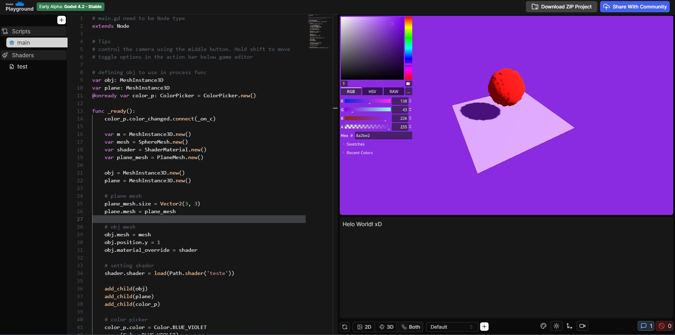Click the reload scene icon
The width and height of the screenshot is (675, 335).
pos(345,327)
